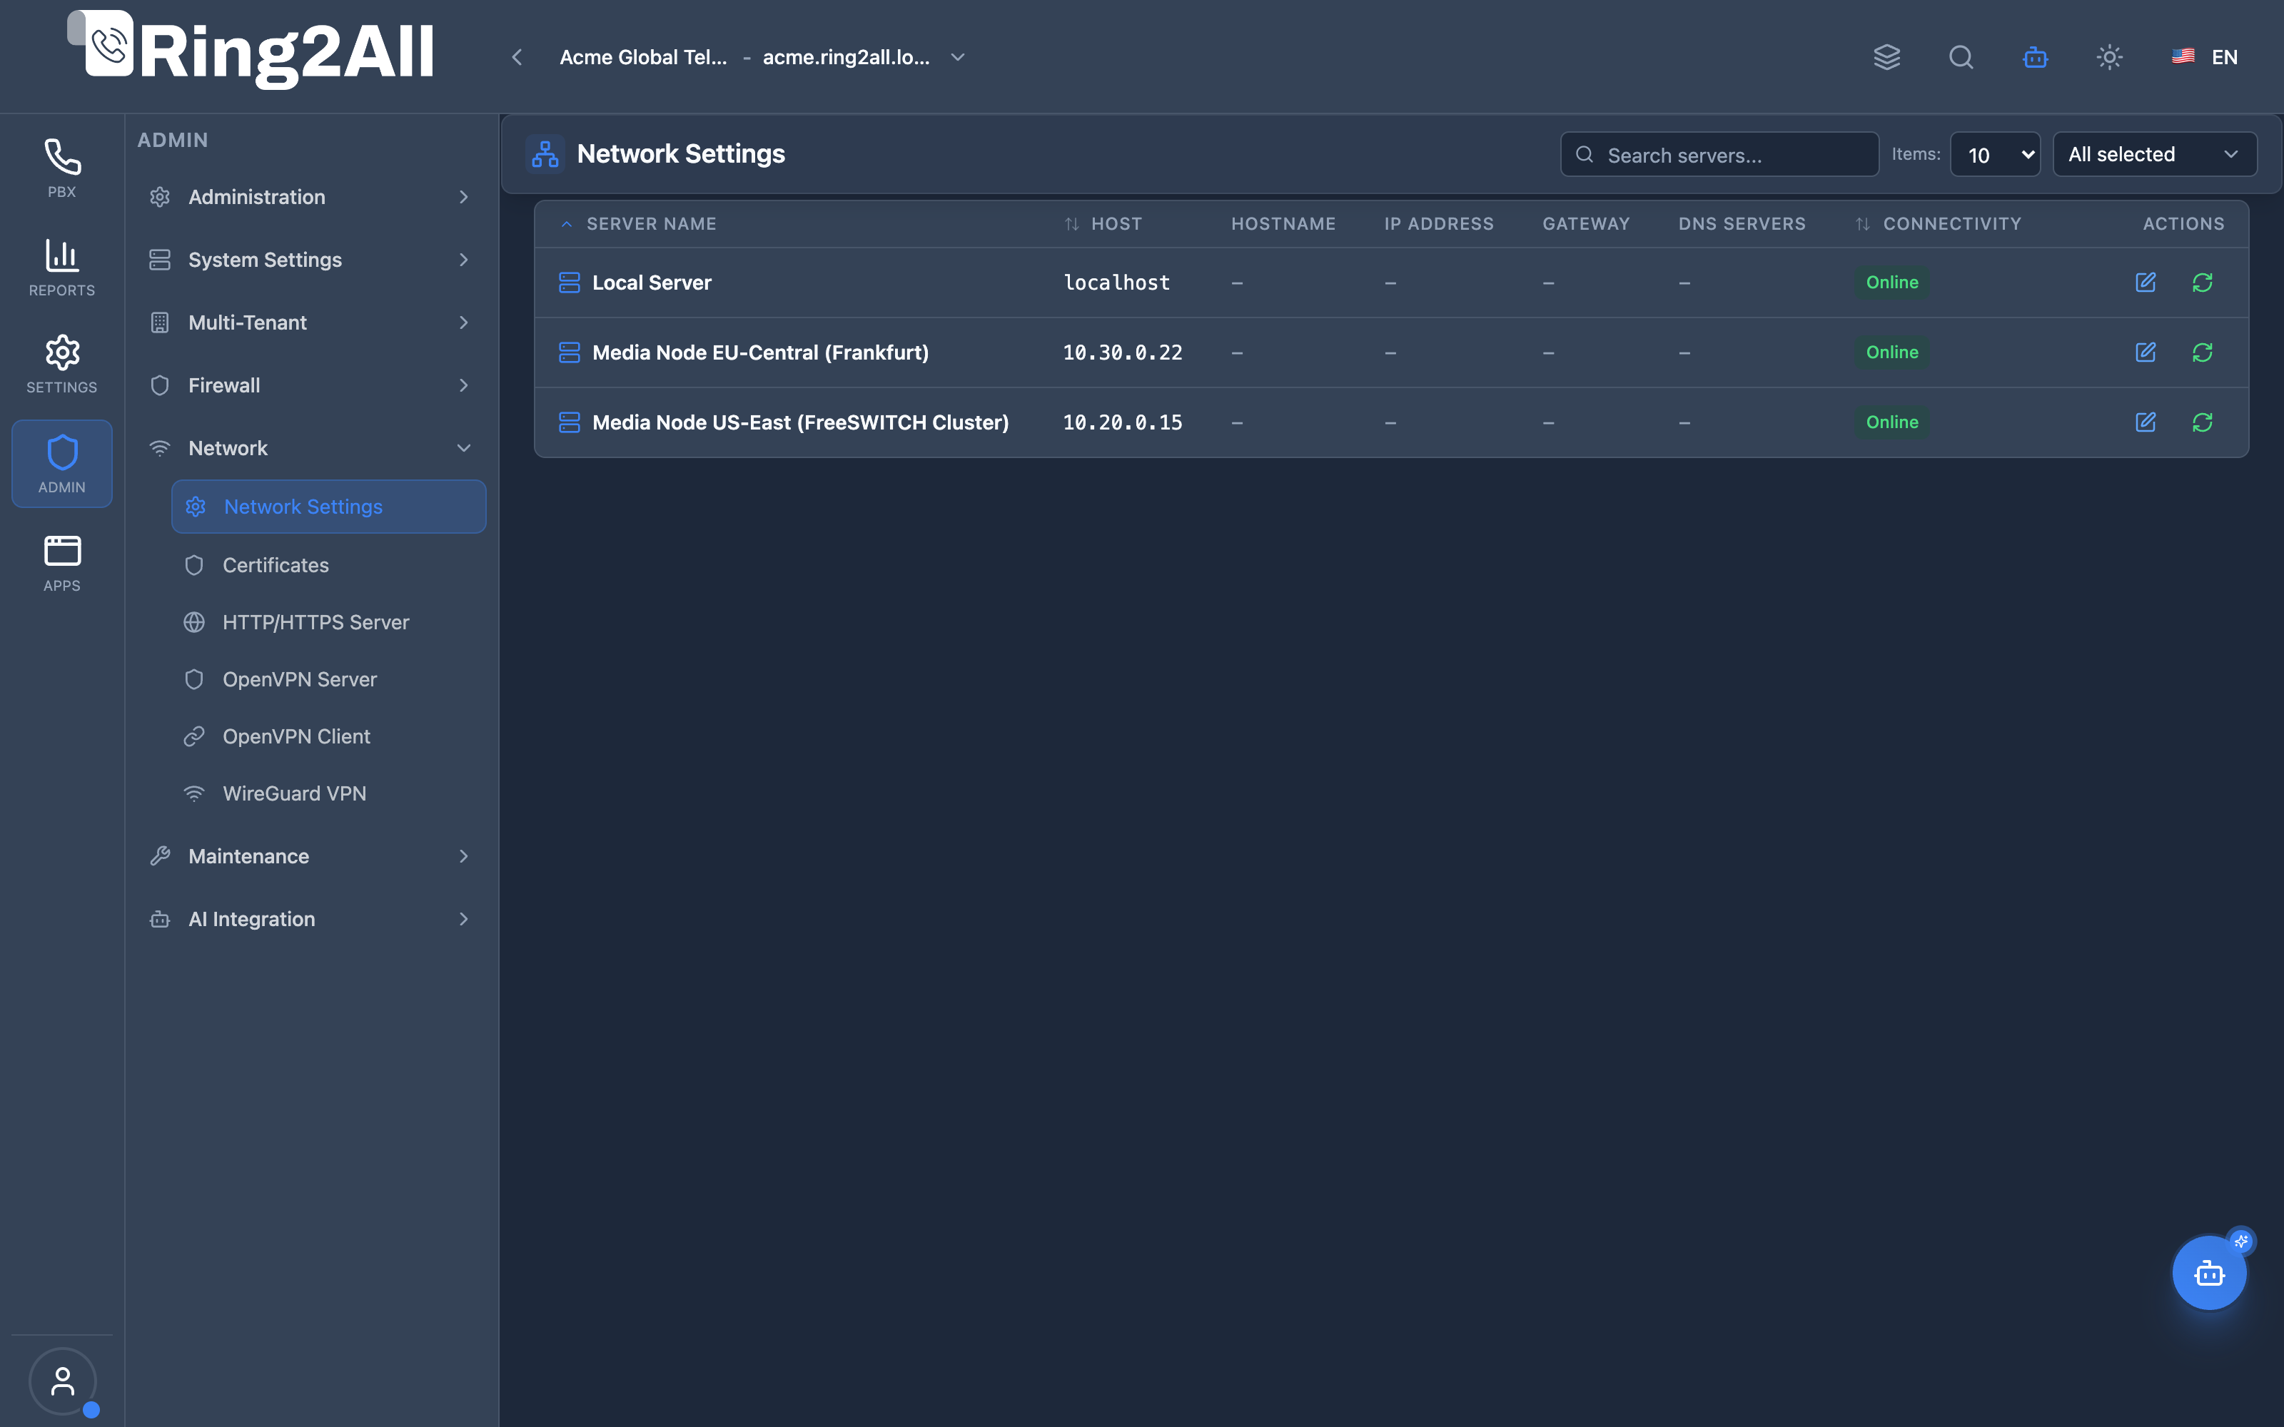Refresh connectivity for Local Server

pos(2202,283)
